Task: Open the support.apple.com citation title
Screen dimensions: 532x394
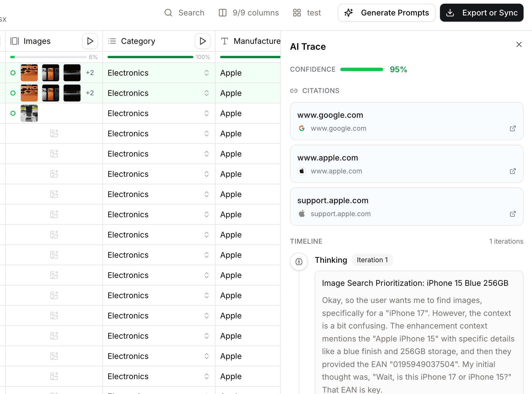Action: 333,200
